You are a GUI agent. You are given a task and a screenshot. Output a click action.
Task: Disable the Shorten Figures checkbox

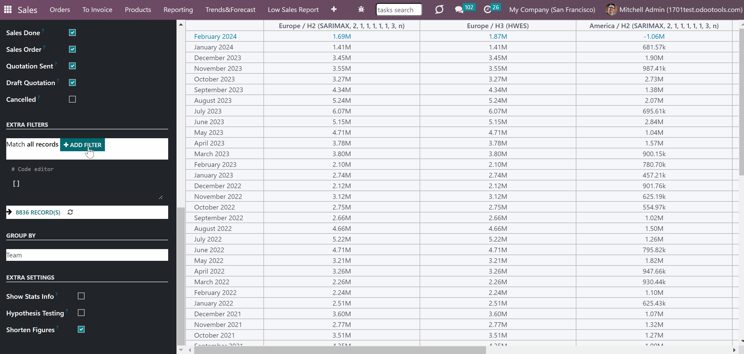coord(81,330)
